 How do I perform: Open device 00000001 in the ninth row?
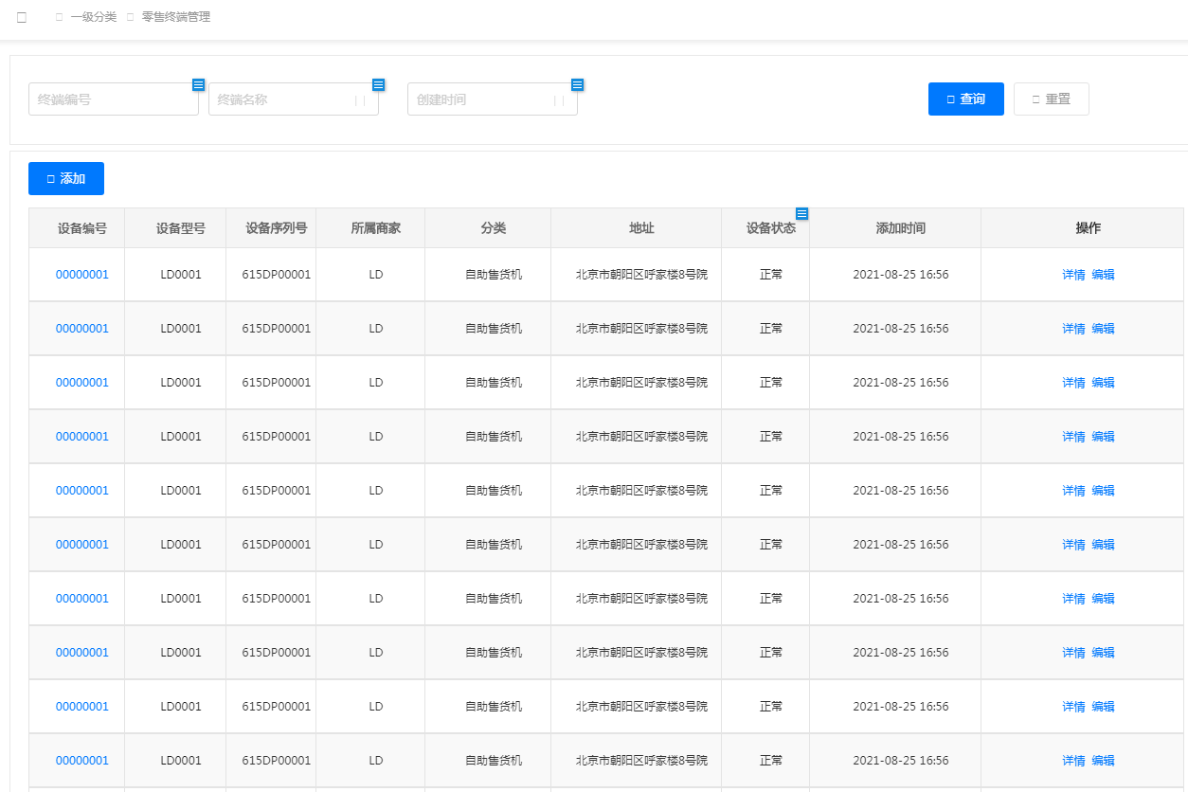82,707
